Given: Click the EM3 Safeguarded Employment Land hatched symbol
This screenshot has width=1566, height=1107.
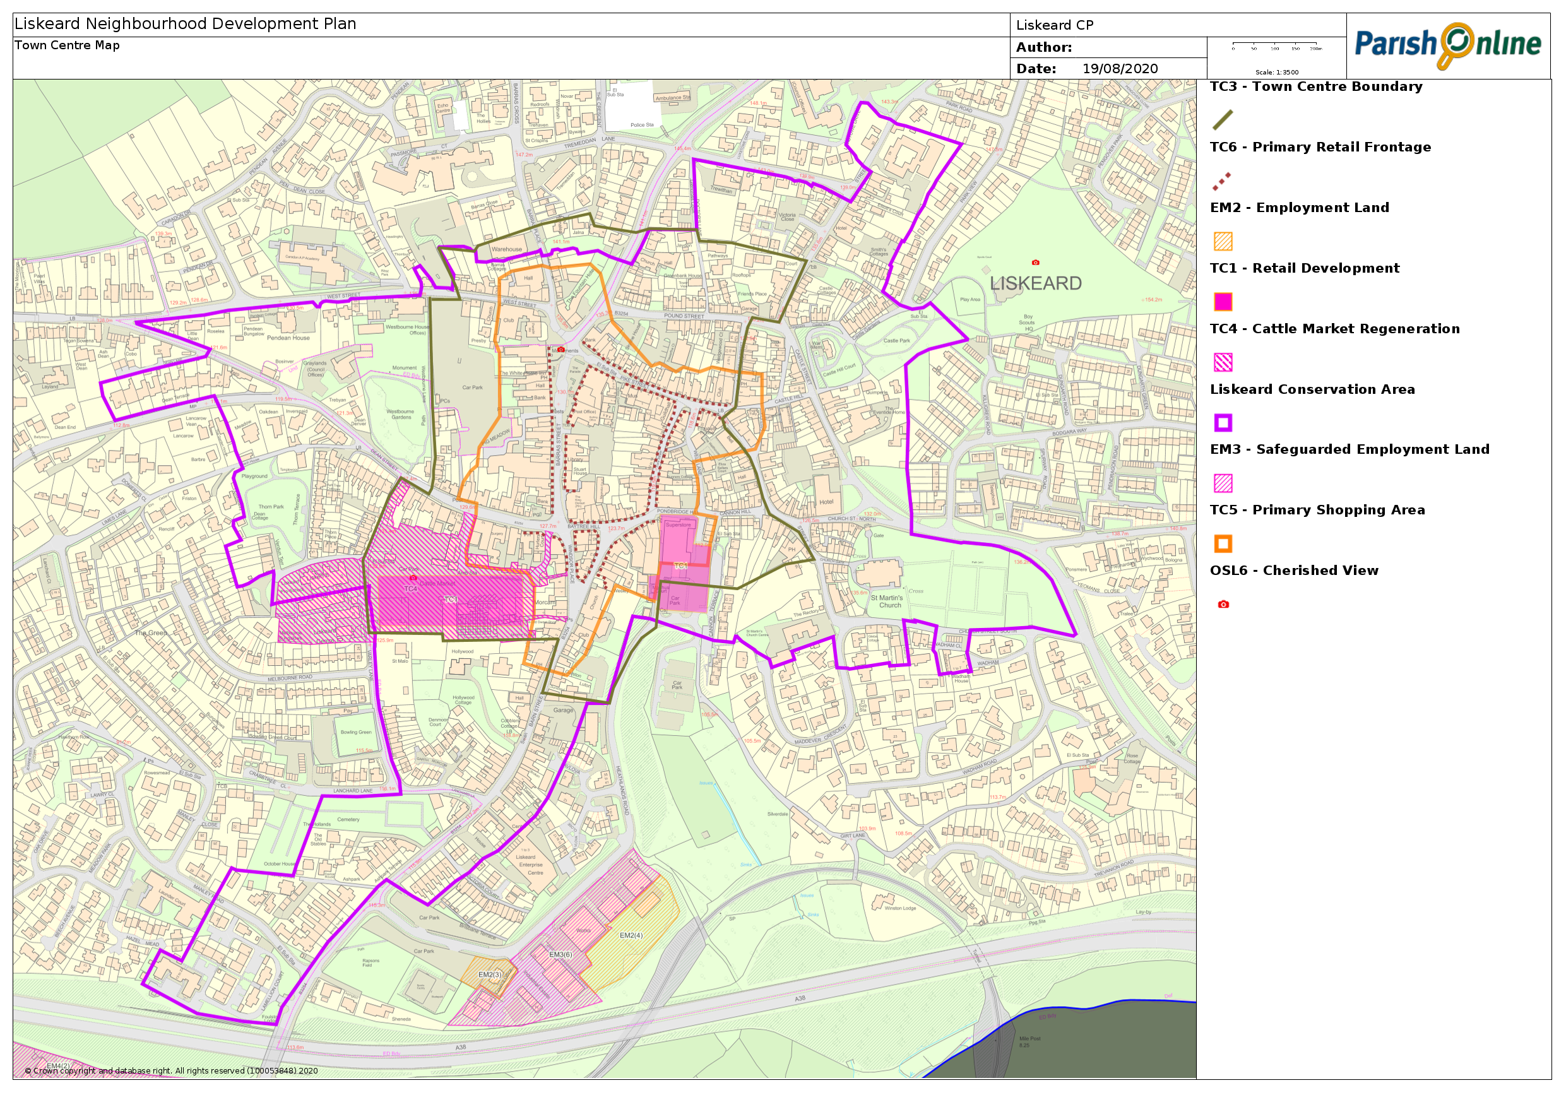Looking at the screenshot, I should 1223,483.
